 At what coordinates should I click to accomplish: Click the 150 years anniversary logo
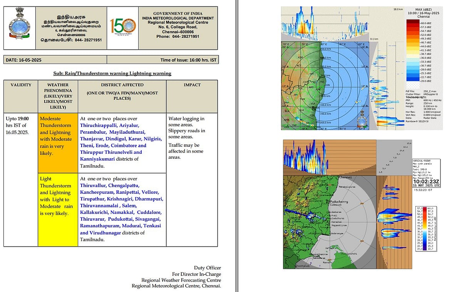click(x=123, y=28)
